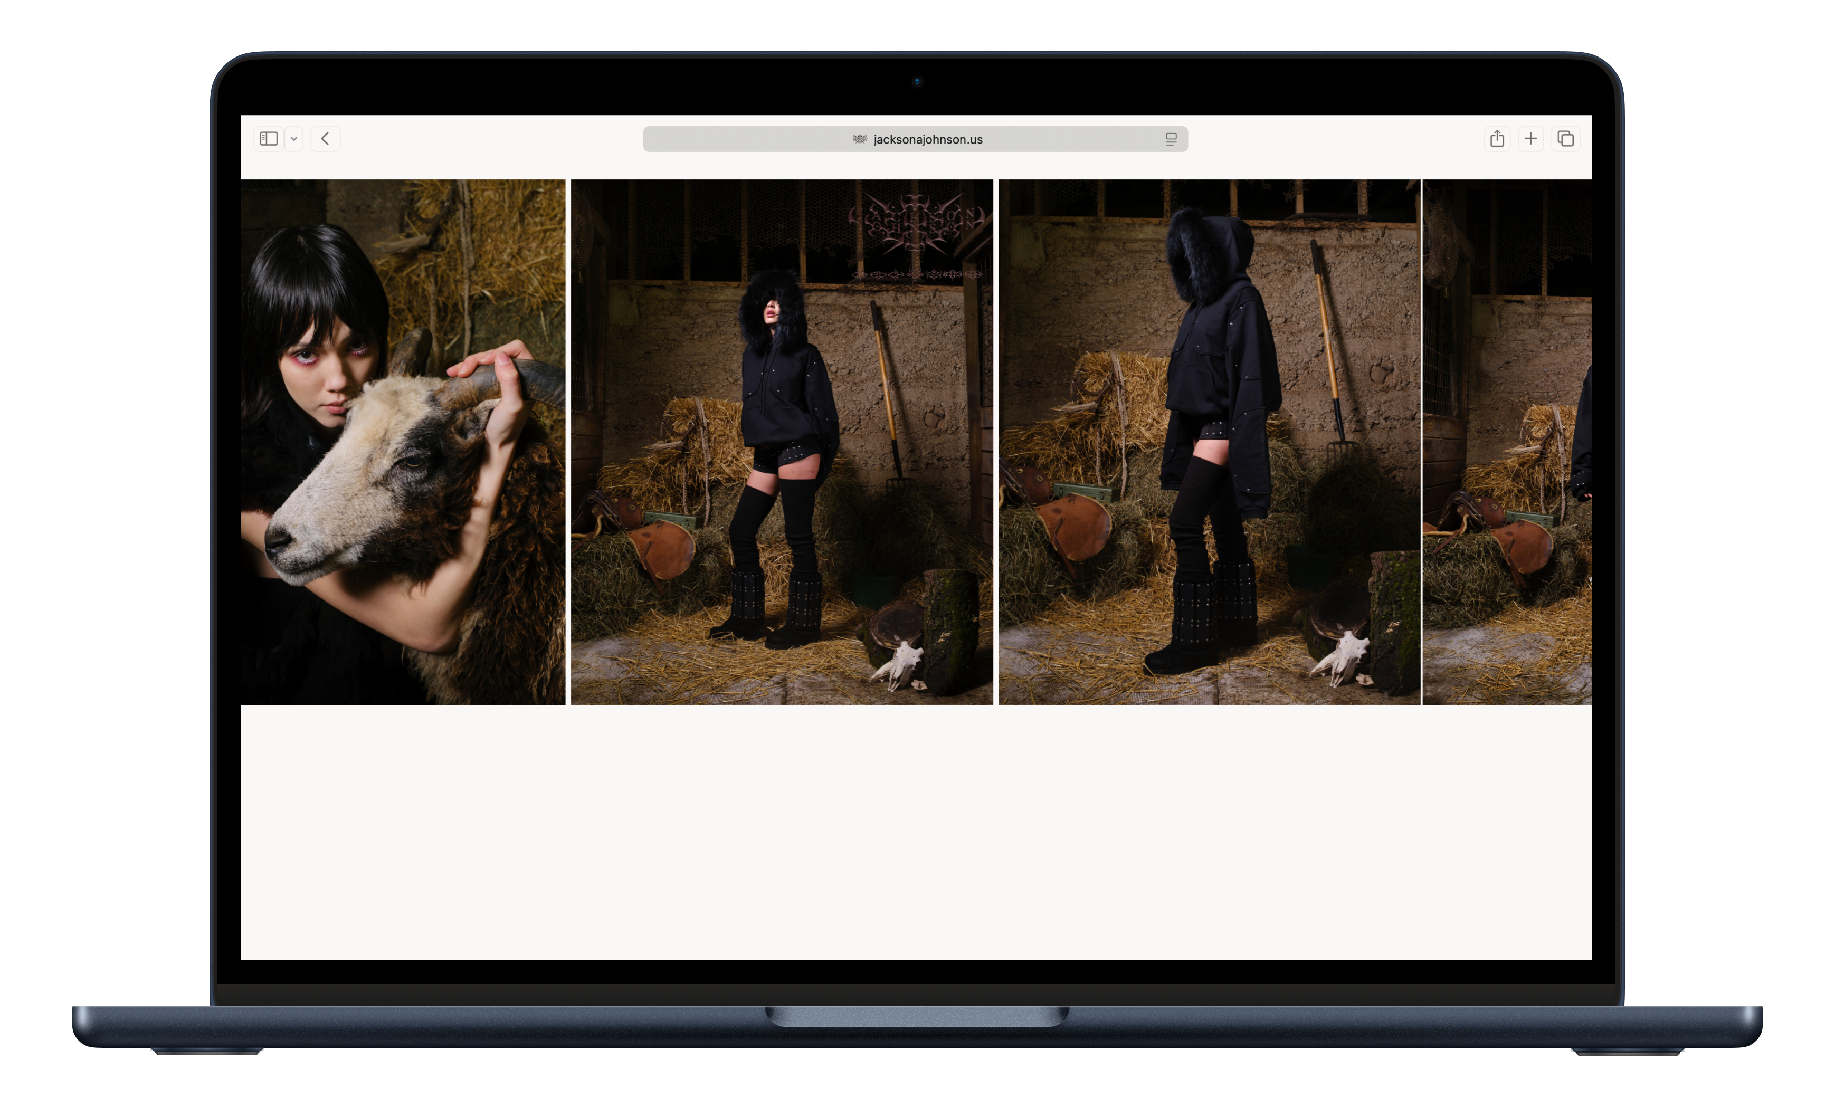Expand the tab group dropdown chevron
Screen dimensions: 1835x1107
point(294,139)
